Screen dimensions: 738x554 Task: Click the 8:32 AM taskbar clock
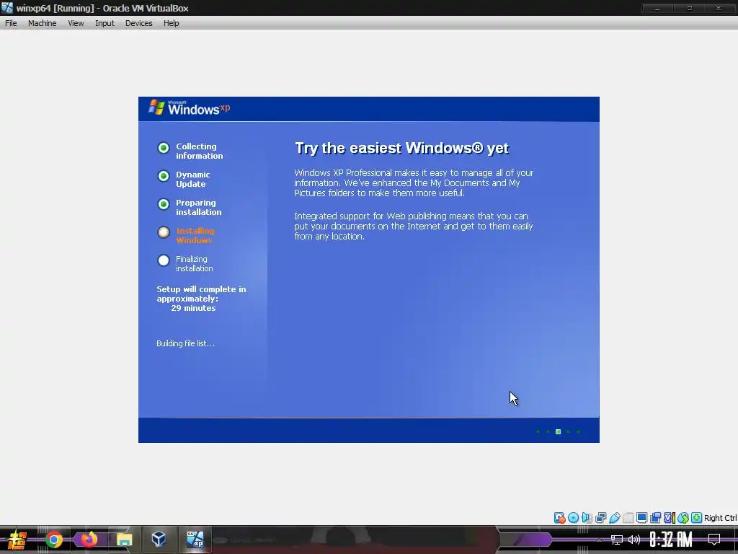(671, 540)
